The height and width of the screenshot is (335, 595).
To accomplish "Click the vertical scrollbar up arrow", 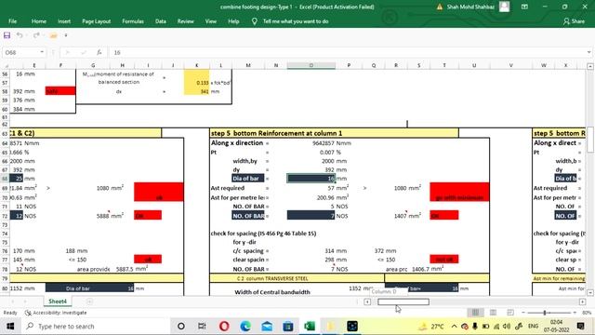I will coord(590,66).
